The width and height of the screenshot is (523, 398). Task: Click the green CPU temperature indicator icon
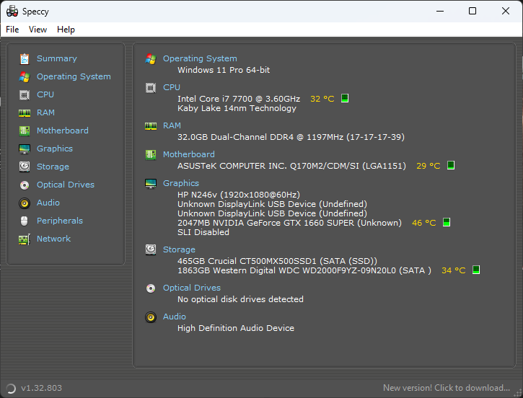pos(345,98)
